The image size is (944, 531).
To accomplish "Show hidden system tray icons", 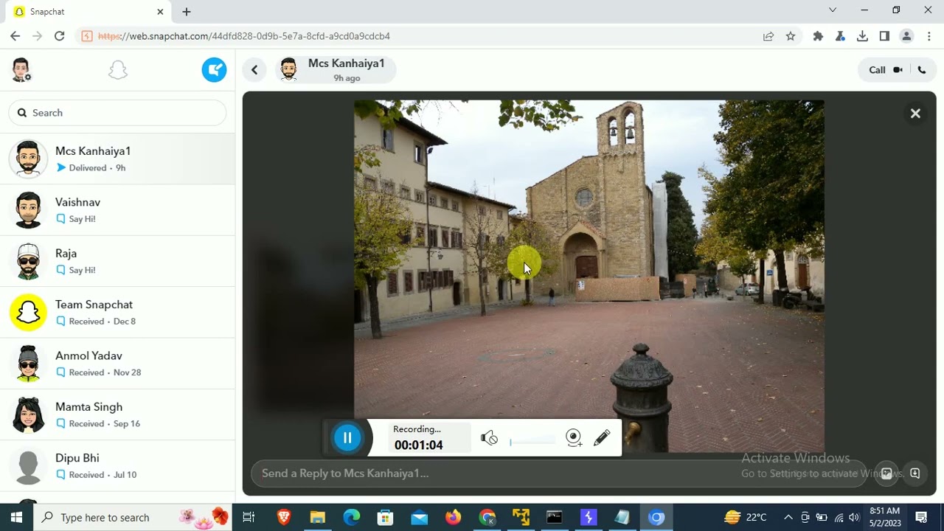I will coord(788,518).
